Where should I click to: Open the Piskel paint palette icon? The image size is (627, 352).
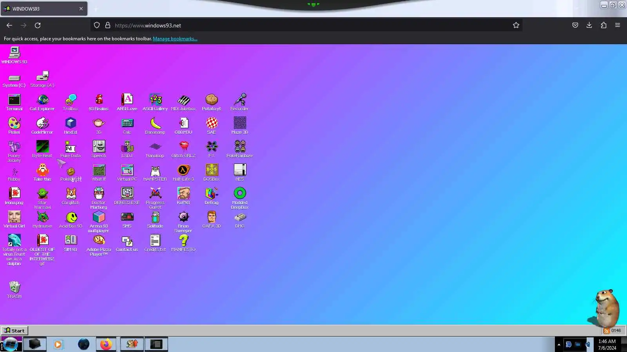coord(14,126)
